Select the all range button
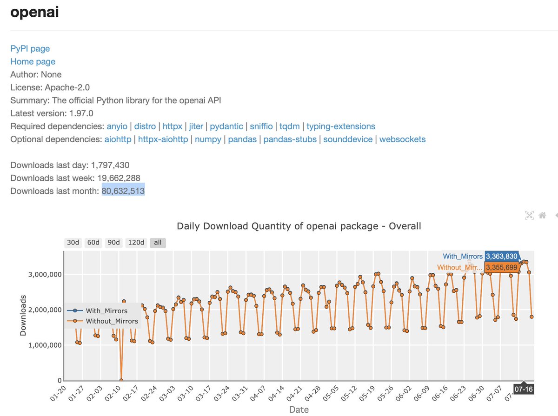This screenshot has width=558, height=416. [x=158, y=243]
